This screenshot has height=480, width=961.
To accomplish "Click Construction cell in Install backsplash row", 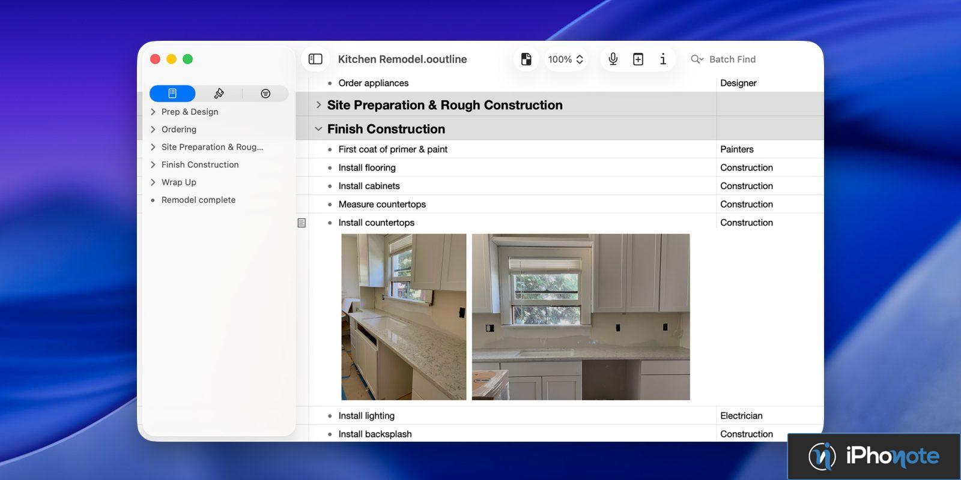I will (747, 434).
